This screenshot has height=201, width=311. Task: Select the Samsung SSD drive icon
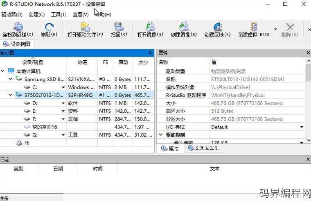click(x=19, y=79)
